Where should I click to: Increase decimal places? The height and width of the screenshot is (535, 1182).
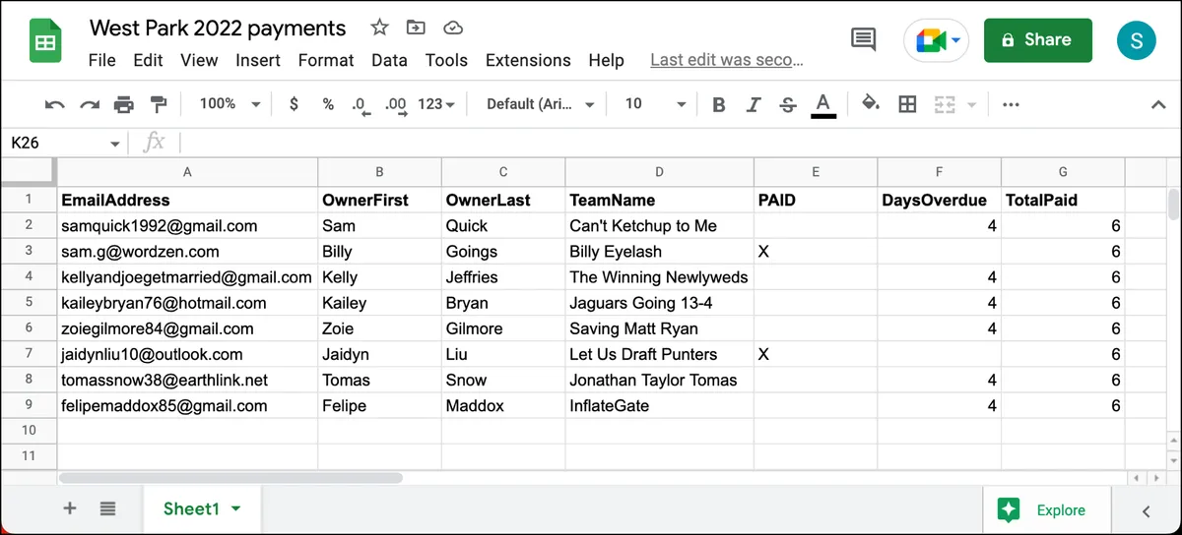coord(396,105)
